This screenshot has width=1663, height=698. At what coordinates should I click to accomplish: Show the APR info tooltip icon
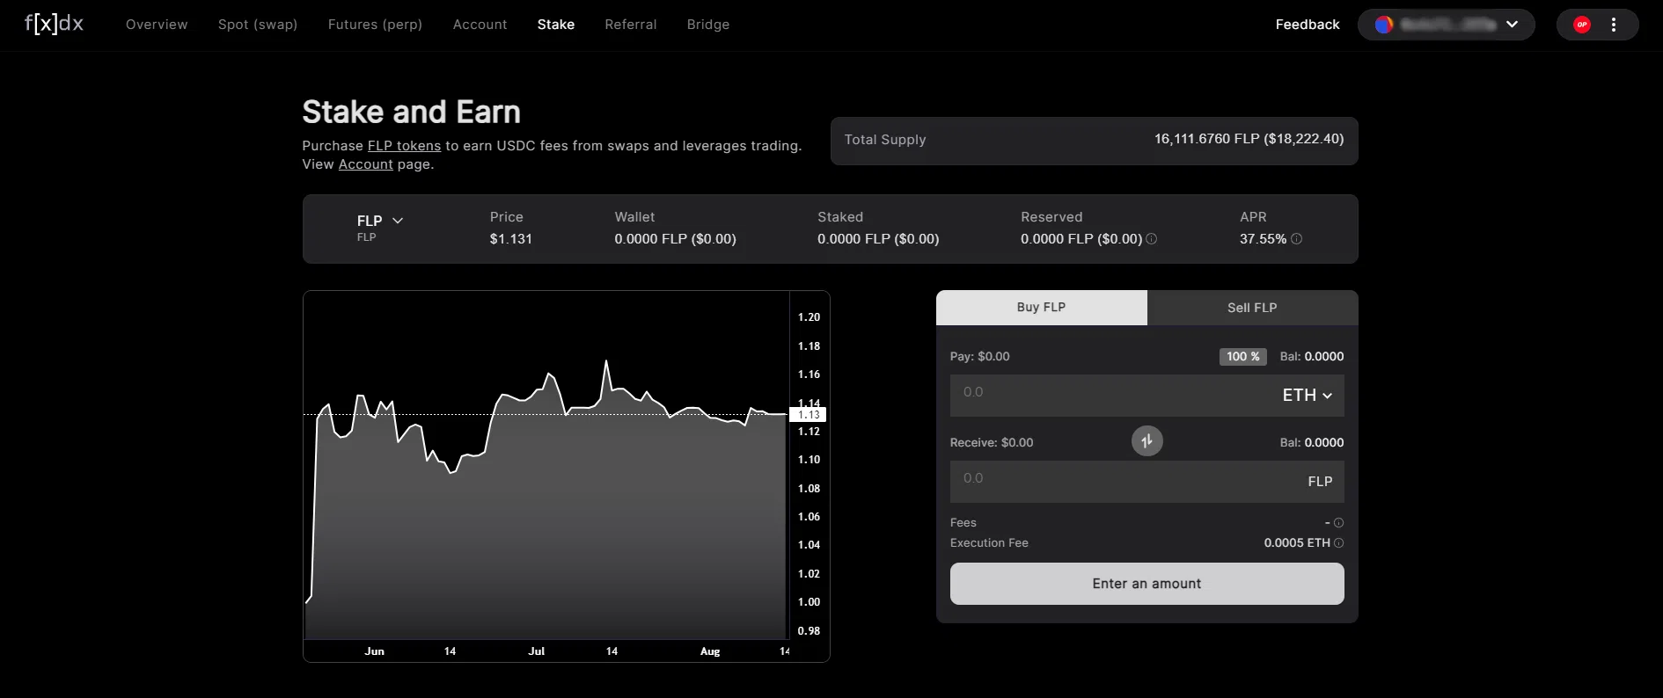tap(1296, 239)
